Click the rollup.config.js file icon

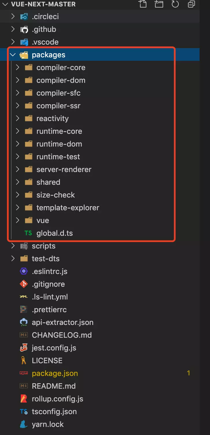pos(24,399)
